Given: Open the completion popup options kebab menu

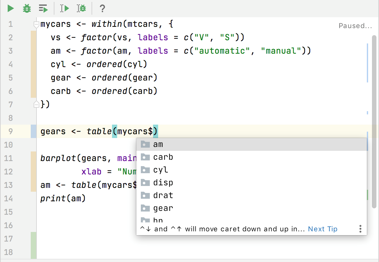Looking at the screenshot, I should click(360, 229).
